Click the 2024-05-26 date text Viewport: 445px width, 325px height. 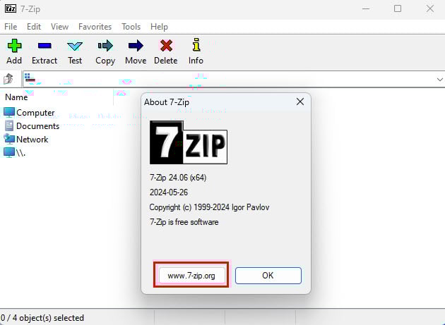click(x=169, y=192)
